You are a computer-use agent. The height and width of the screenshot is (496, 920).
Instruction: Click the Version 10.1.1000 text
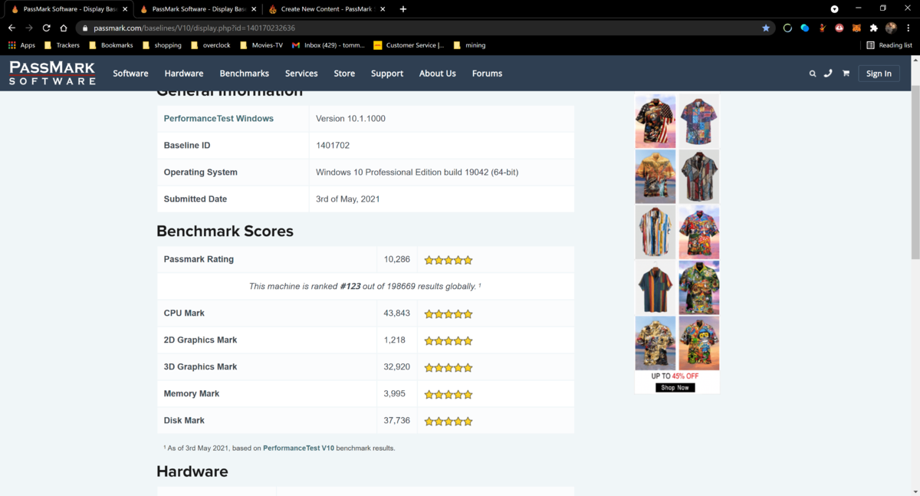tap(350, 119)
